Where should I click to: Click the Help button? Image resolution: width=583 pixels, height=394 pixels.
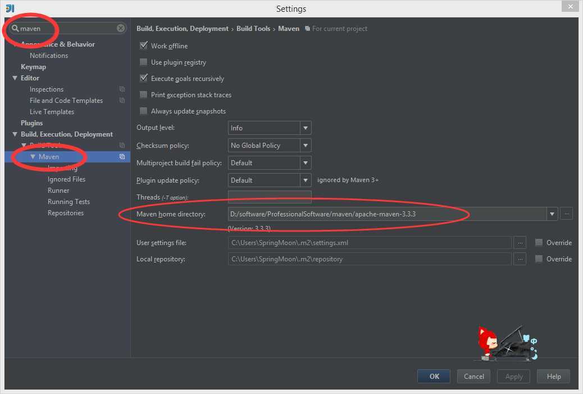[x=554, y=376]
